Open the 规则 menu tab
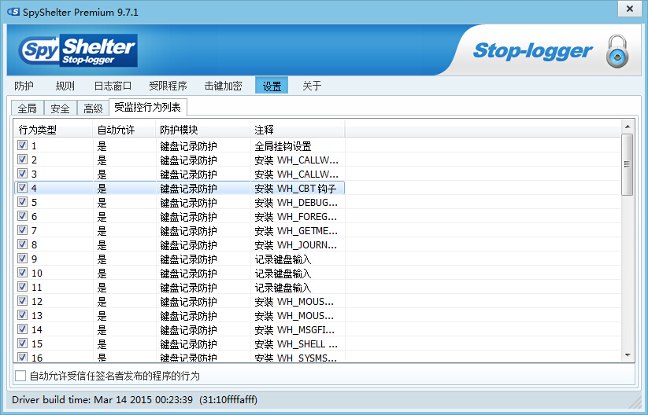648x415 pixels. click(x=65, y=86)
